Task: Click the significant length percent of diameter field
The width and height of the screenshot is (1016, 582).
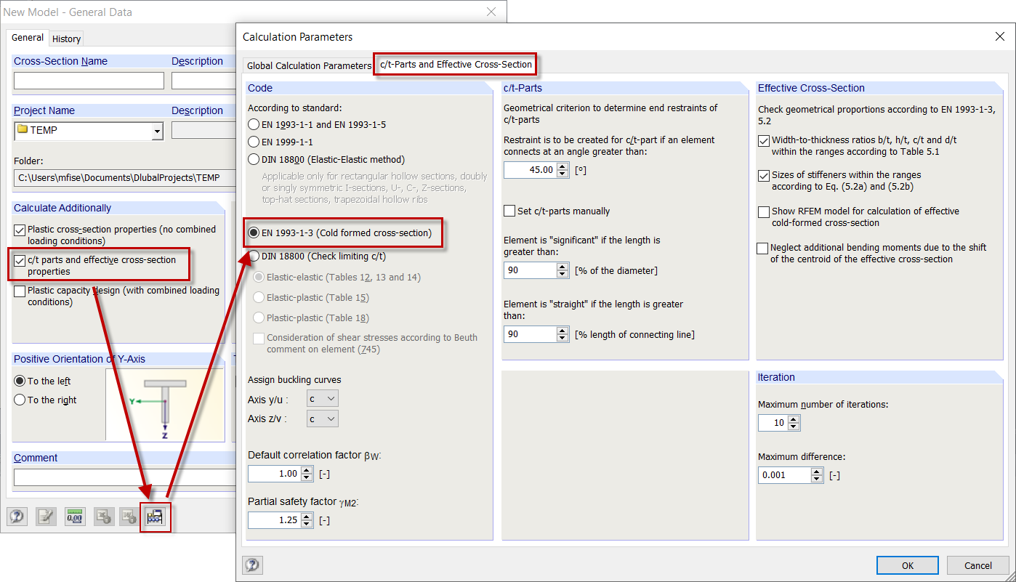Action: (530, 270)
